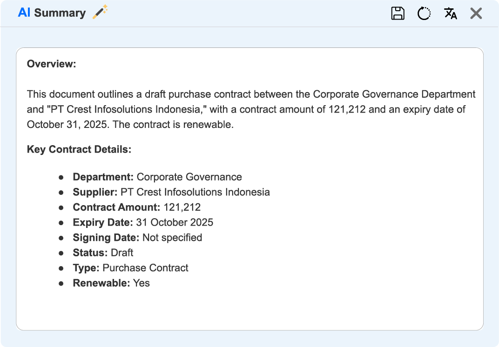This screenshot has width=499, height=347.
Task: Click the save summary floppy disk icon
Action: coord(398,13)
